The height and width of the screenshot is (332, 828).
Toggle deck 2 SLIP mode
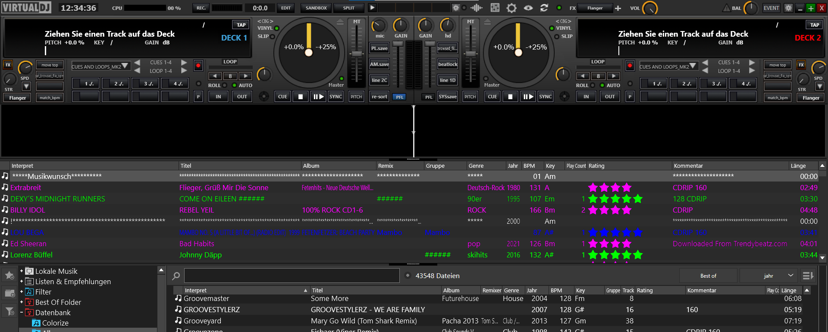(556, 37)
